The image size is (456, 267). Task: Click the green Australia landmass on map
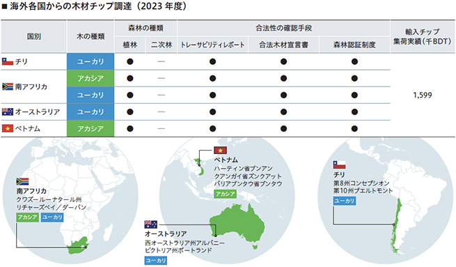tap(237, 224)
